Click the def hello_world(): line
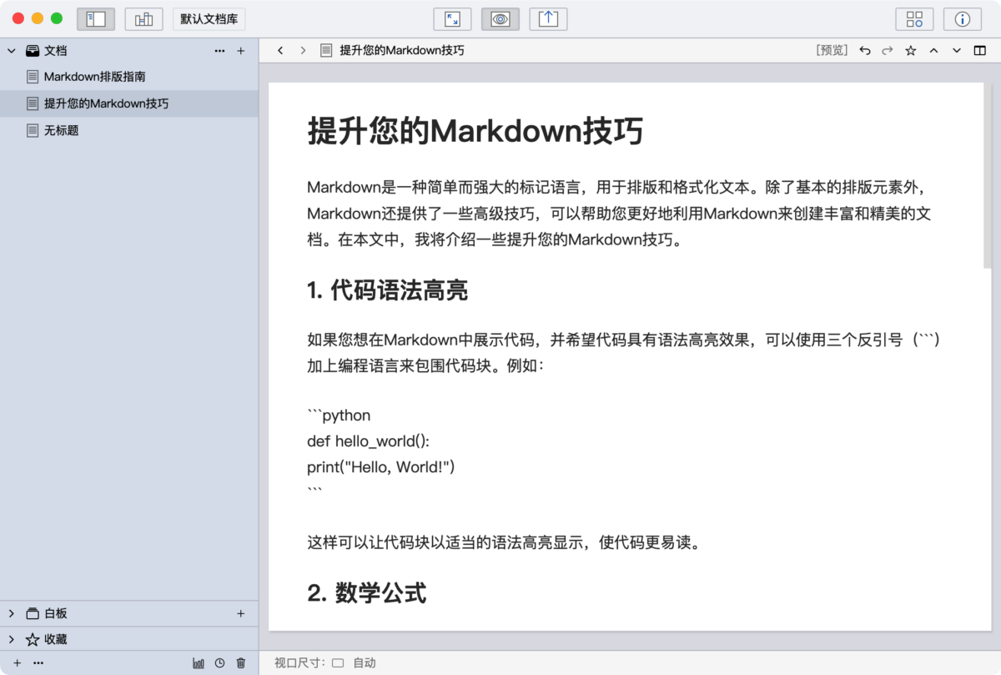 pos(368,441)
